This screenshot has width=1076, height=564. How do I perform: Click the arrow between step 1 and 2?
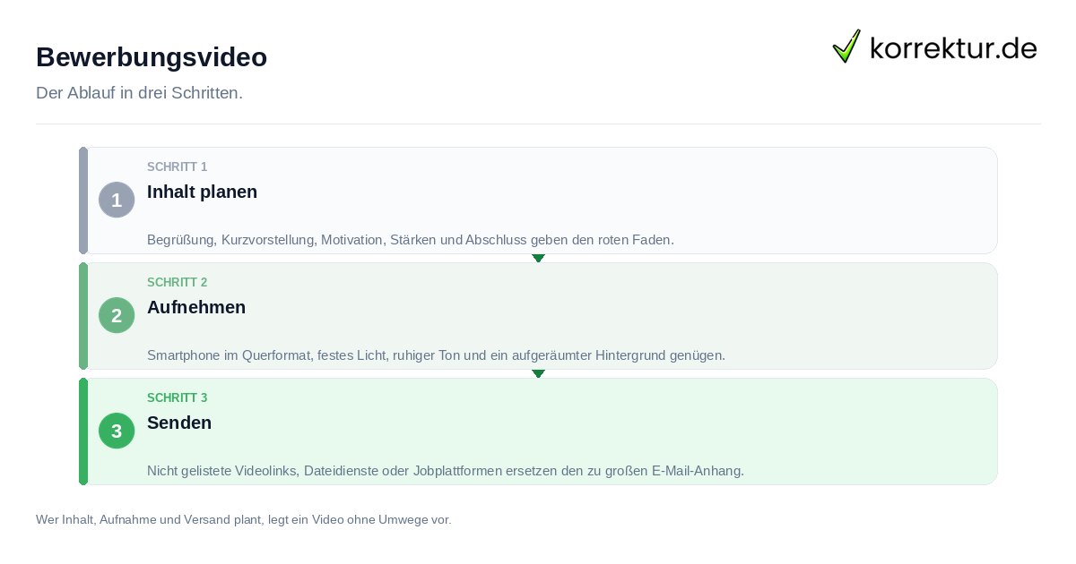pyautogui.click(x=538, y=258)
